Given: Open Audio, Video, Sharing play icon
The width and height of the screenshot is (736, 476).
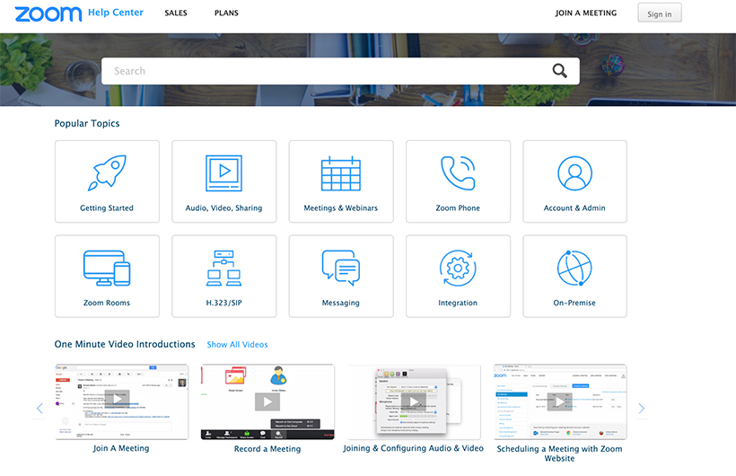Looking at the screenshot, I should (x=223, y=173).
